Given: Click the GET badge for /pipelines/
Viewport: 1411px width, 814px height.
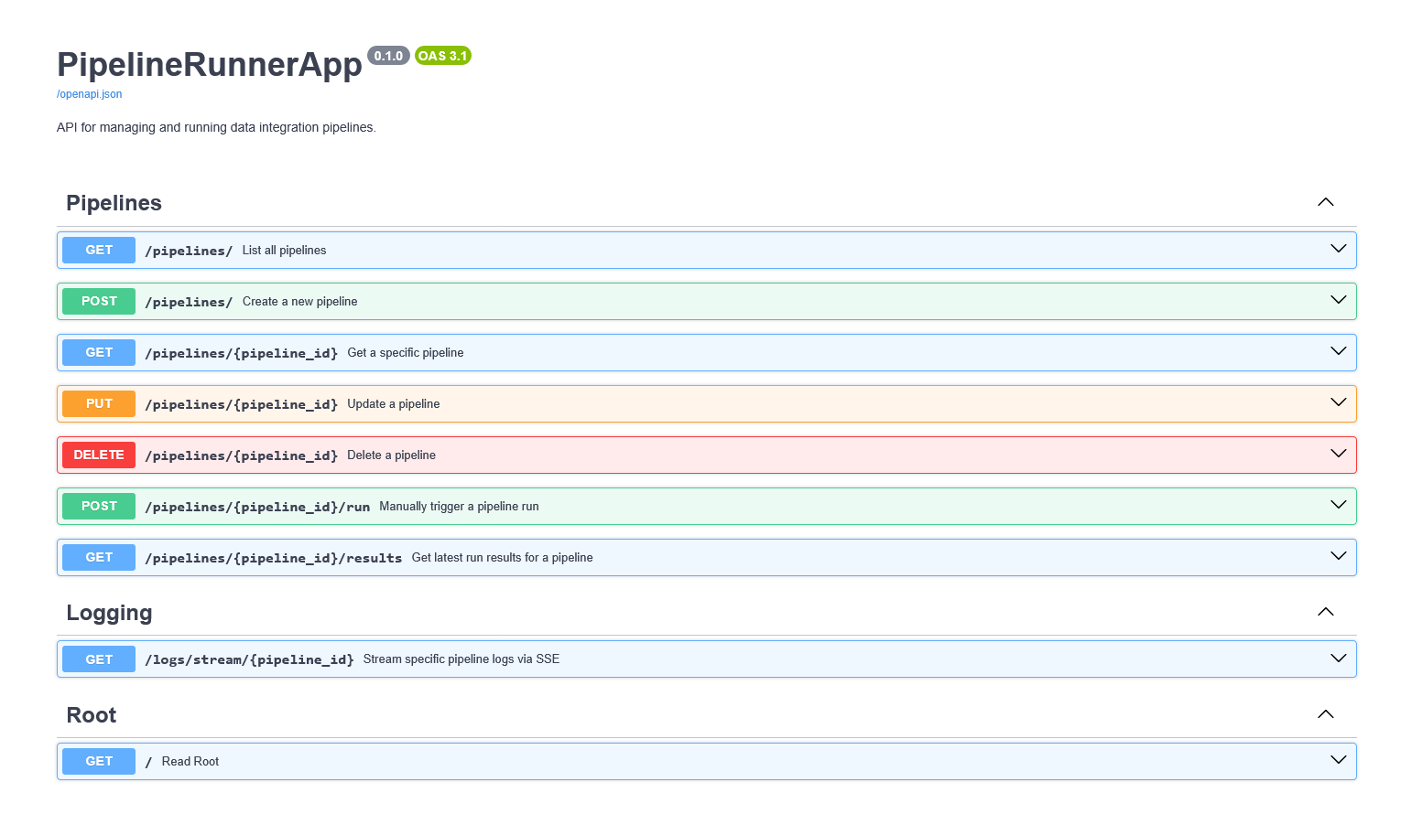Looking at the screenshot, I should pyautogui.click(x=99, y=250).
